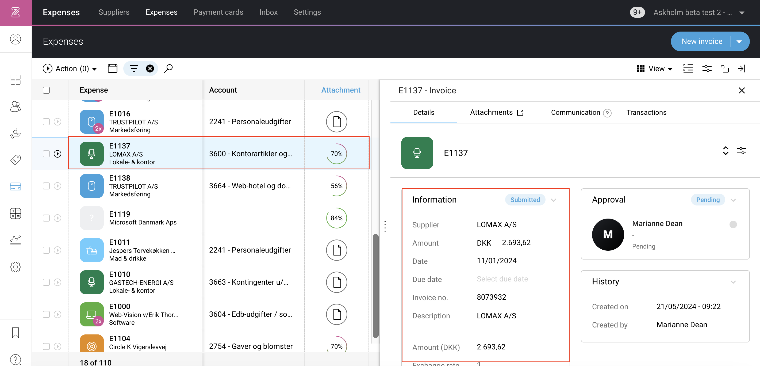This screenshot has height=366, width=760.
Task: Collapse the History section chevron
Action: (x=733, y=282)
